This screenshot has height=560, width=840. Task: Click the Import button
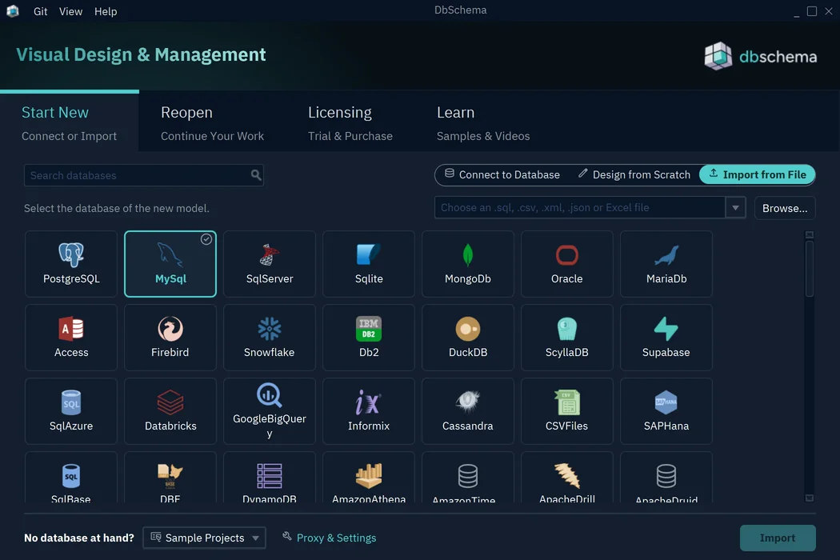778,538
